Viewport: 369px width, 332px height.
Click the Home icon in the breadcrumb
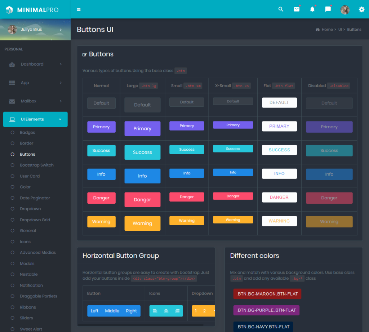(317, 29)
